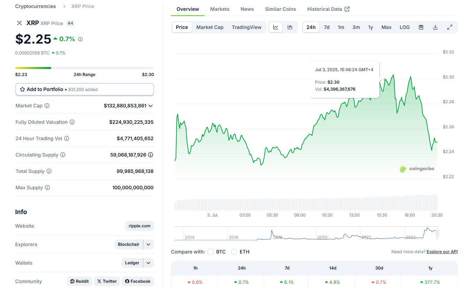The image size is (470, 288).
Task: Open the Historical Data external link icon
Action: (x=347, y=9)
